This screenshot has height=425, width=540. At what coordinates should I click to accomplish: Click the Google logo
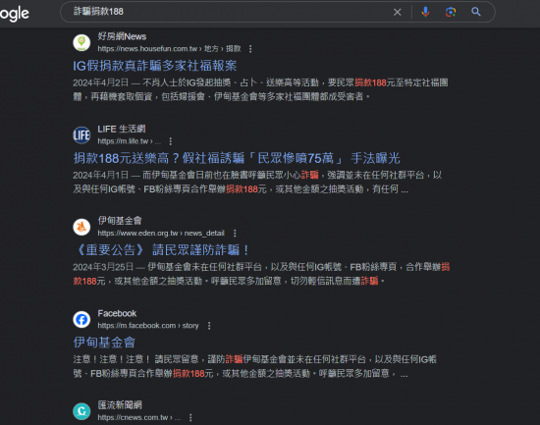(14, 14)
